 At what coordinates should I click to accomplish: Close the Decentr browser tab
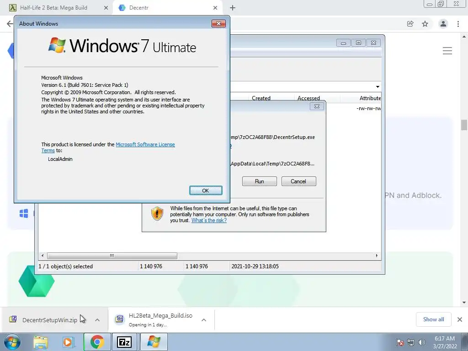click(x=215, y=8)
